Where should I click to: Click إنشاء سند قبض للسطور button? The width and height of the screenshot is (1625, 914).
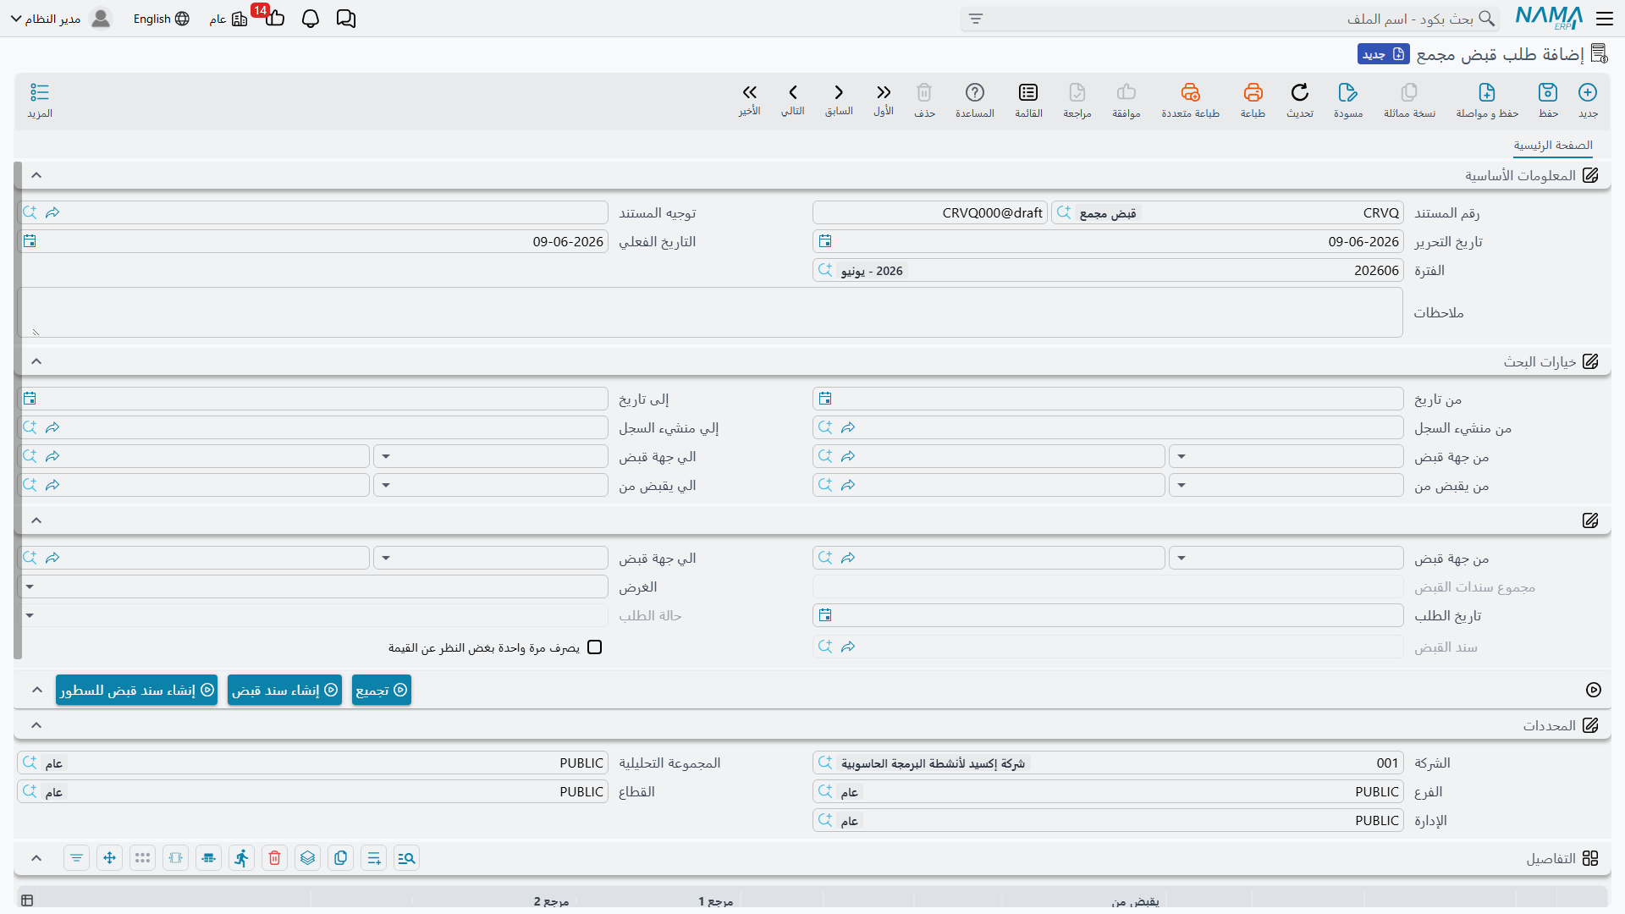click(x=136, y=690)
